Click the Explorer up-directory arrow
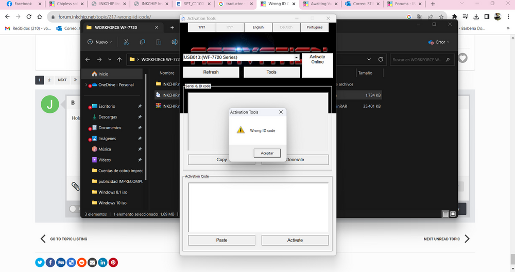 pyautogui.click(x=119, y=59)
